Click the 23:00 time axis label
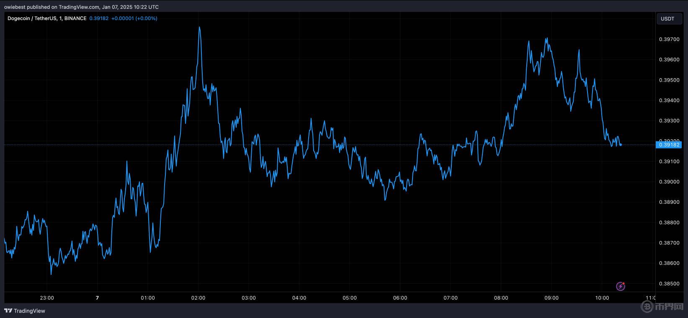688x318 pixels. (x=47, y=298)
